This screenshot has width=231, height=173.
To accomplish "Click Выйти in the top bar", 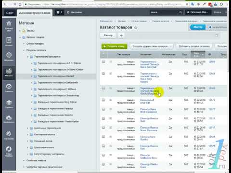I will coord(218,12).
